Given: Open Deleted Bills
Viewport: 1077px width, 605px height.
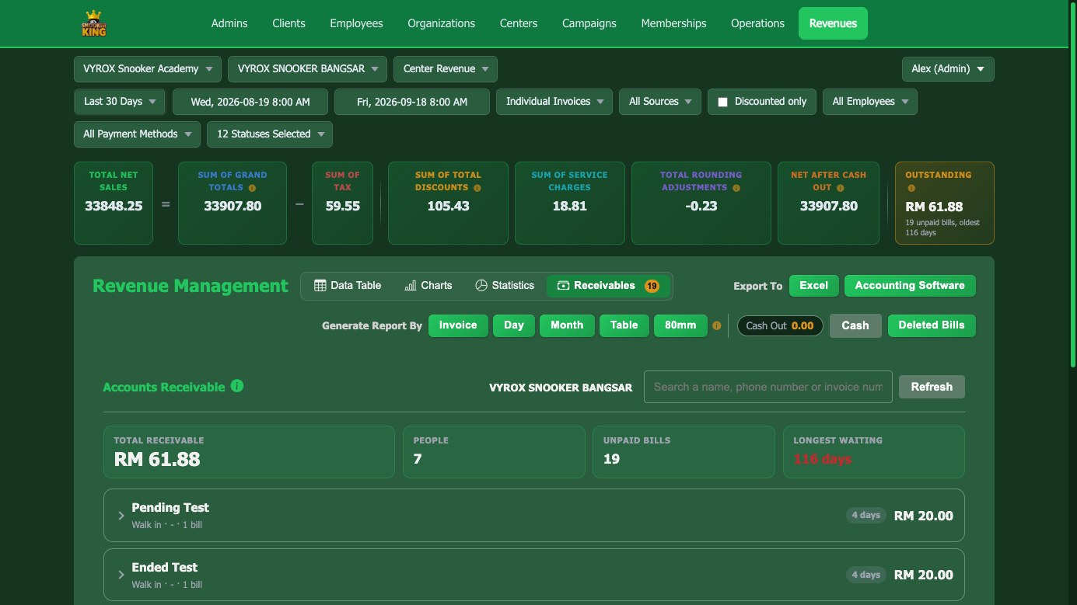Looking at the screenshot, I should point(932,325).
